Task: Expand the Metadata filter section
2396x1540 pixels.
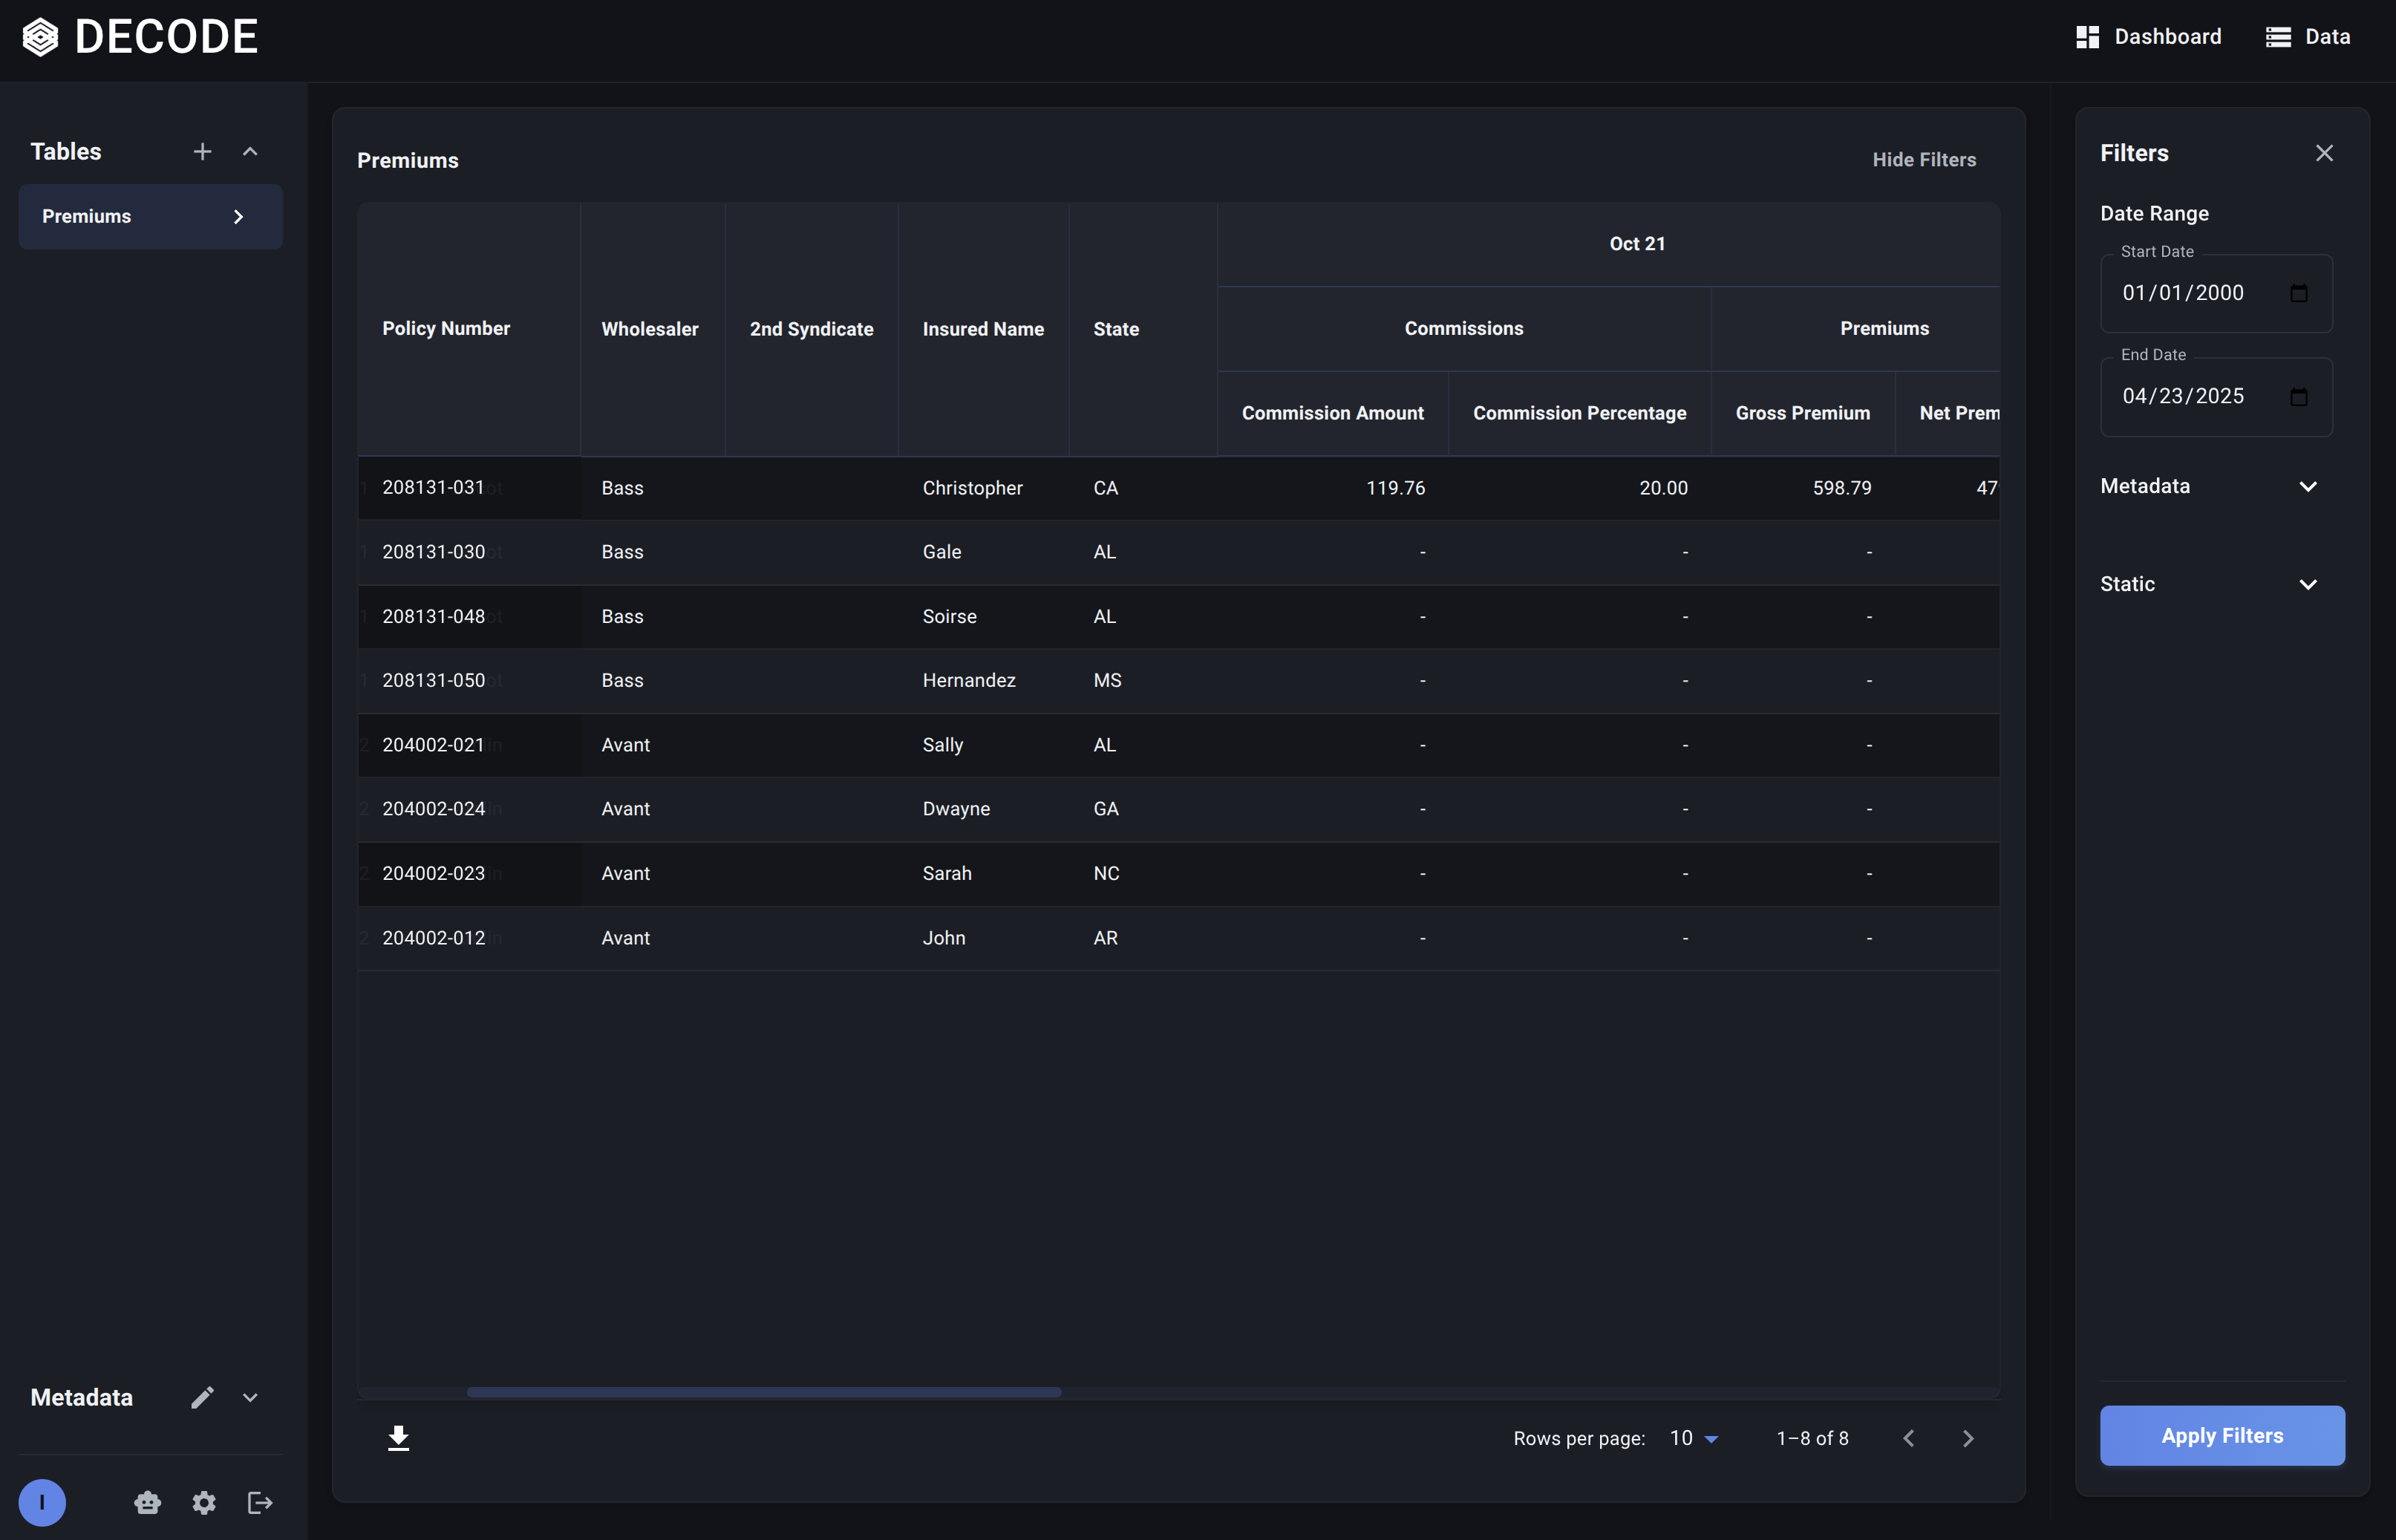Action: (2307, 487)
